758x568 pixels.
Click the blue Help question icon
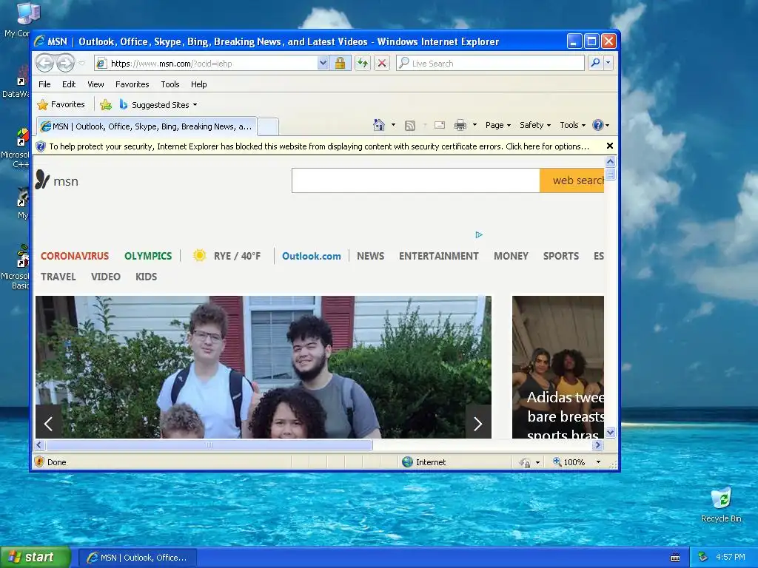click(x=598, y=125)
